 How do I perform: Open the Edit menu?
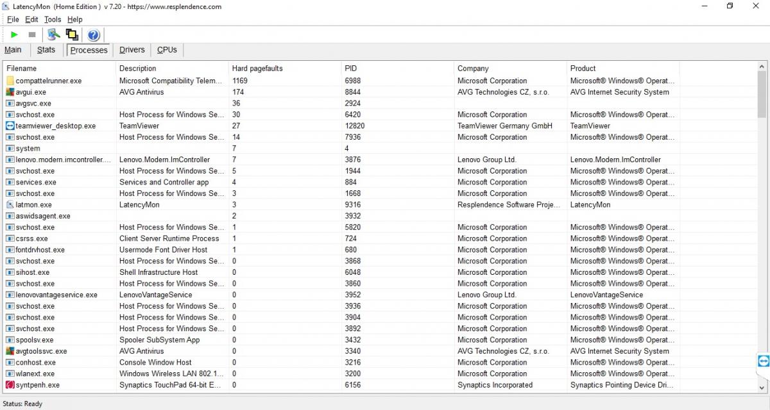coord(32,19)
